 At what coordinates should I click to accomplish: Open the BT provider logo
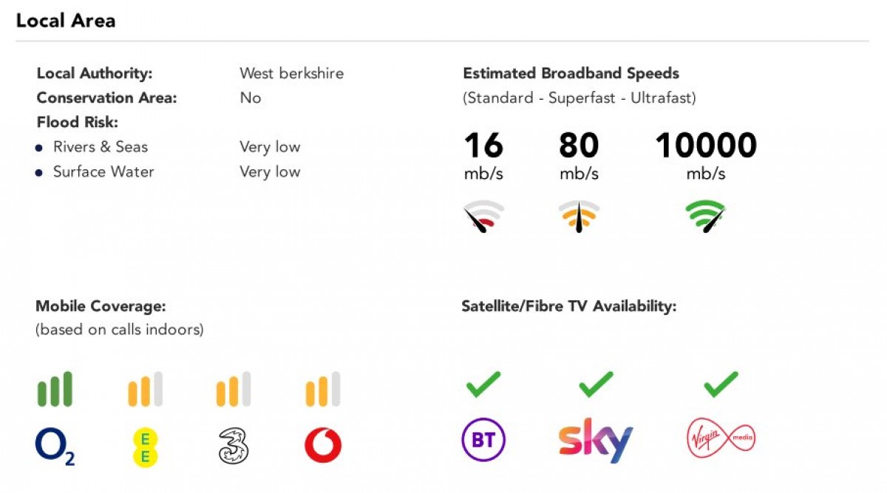point(483,439)
